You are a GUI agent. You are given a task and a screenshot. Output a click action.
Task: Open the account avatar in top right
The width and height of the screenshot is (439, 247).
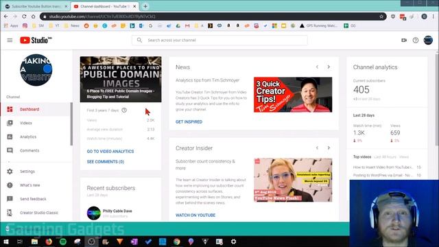pyautogui.click(x=428, y=40)
